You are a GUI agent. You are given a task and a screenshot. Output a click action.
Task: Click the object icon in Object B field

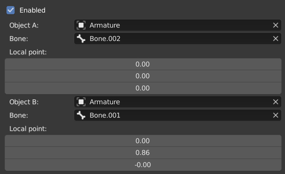tap(81, 102)
